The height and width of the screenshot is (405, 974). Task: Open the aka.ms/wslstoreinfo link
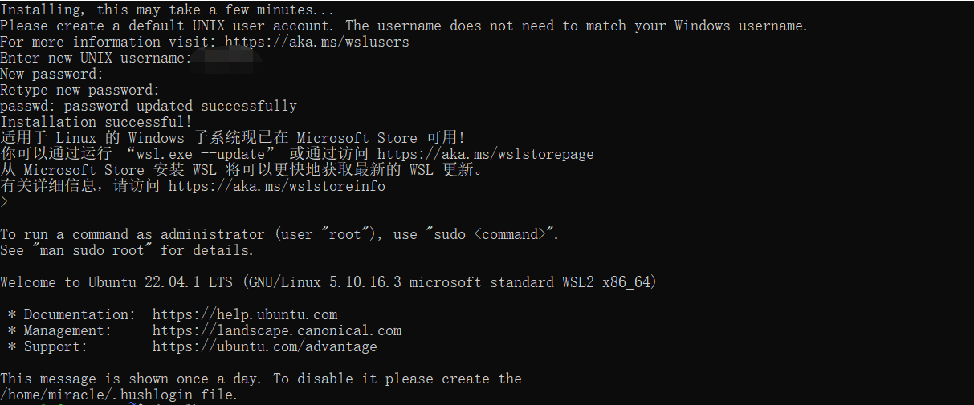pyautogui.click(x=276, y=186)
